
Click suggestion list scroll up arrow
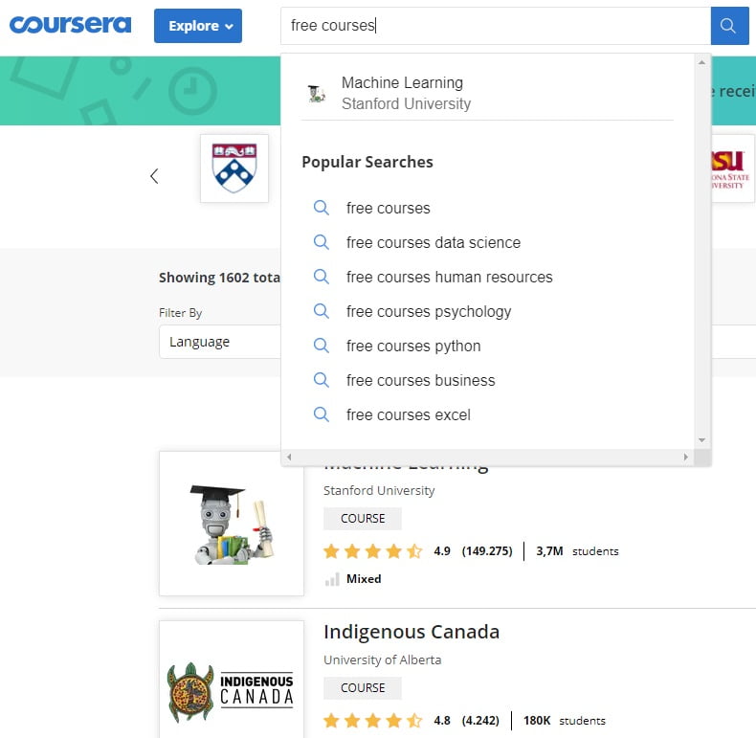702,62
